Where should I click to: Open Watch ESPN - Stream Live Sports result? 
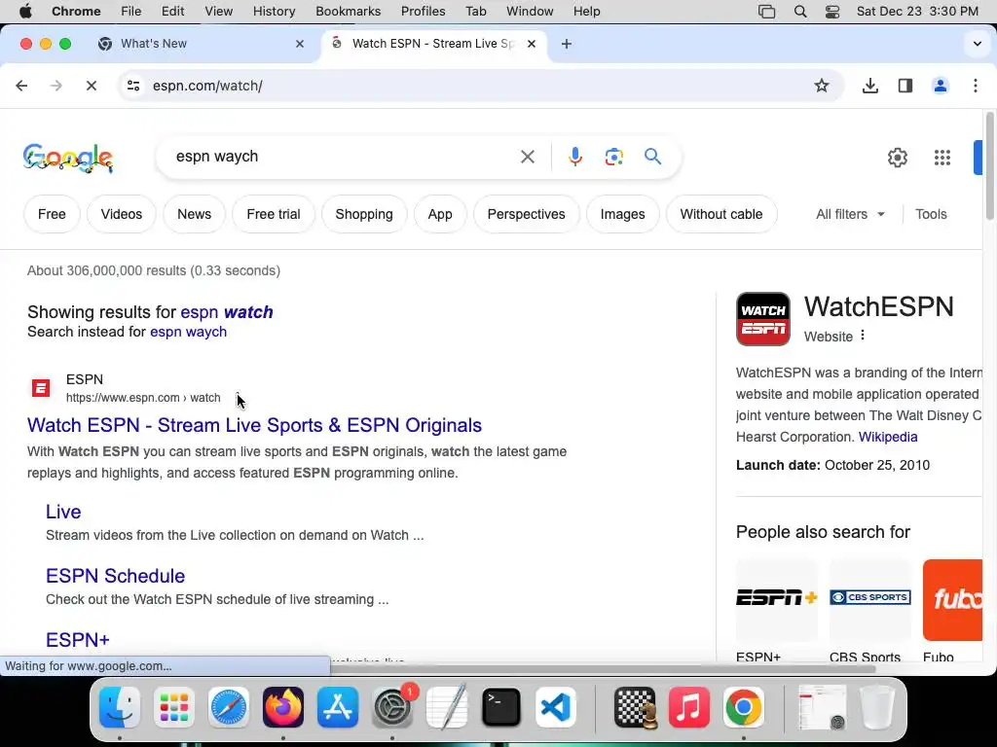point(254,425)
